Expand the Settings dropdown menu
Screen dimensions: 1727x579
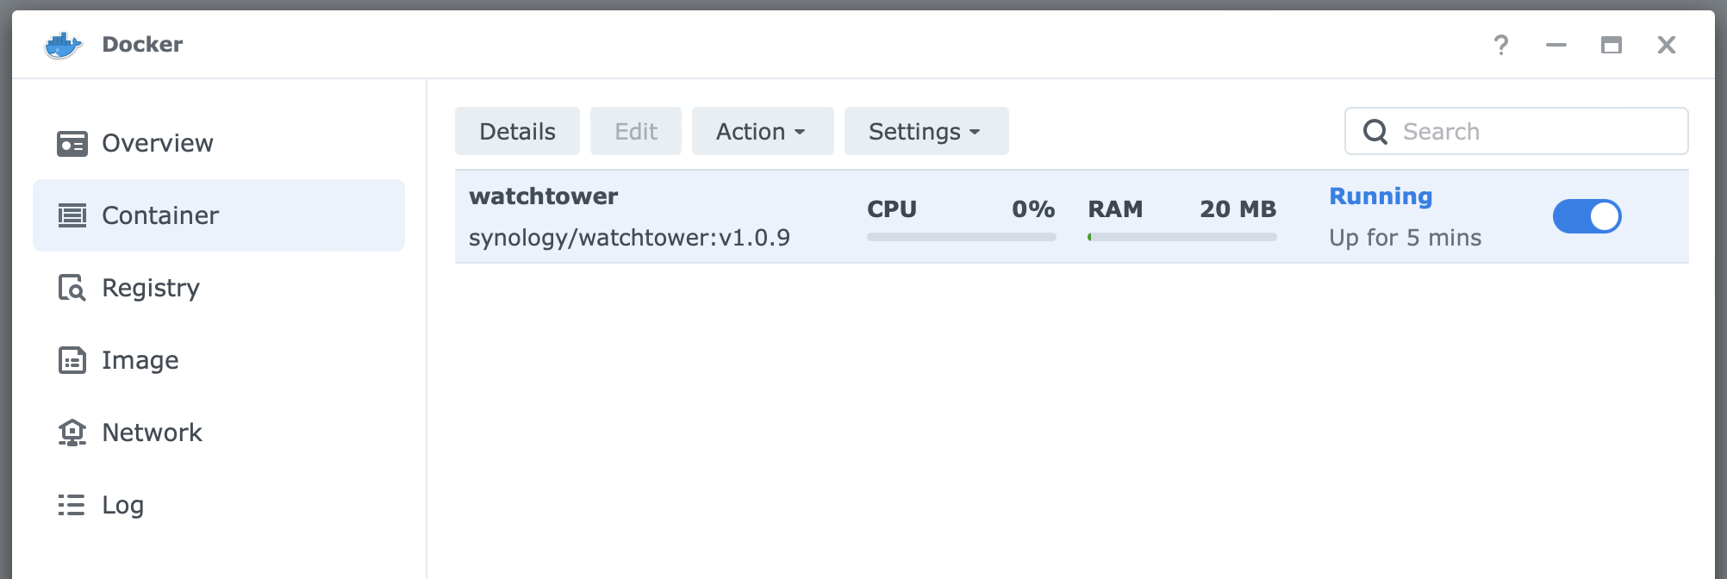(x=926, y=131)
